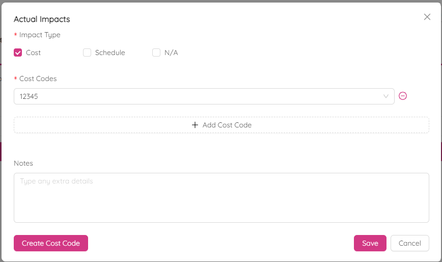
Task: Tick the N/A checkbox
Action: coord(156,53)
